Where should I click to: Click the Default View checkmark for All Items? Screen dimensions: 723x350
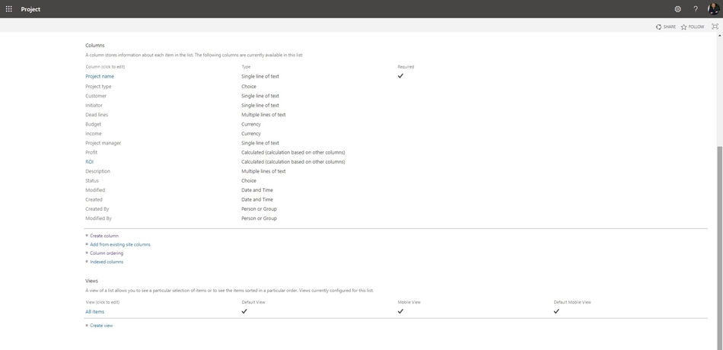point(244,312)
